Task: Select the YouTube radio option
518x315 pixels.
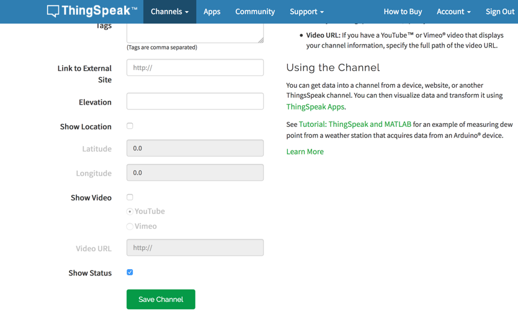Action: [130, 212]
